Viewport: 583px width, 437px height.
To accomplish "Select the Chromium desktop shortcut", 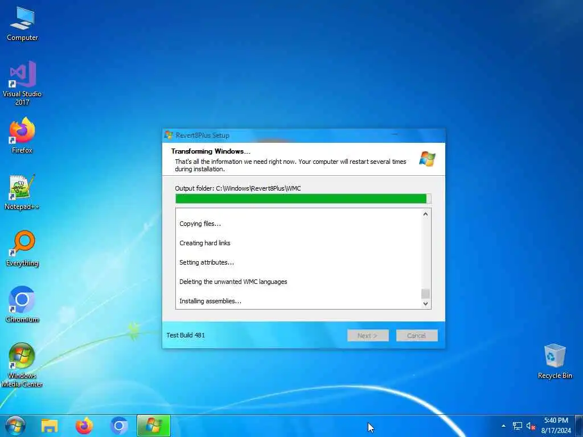I will [x=22, y=305].
